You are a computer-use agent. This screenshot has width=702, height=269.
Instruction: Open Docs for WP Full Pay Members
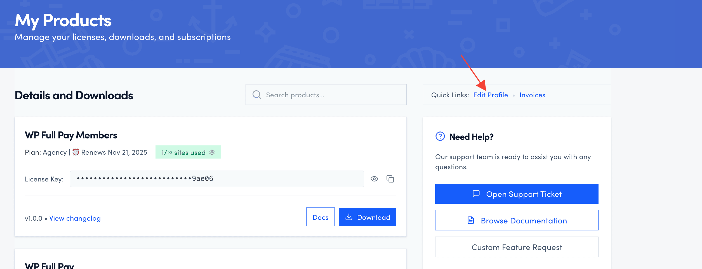320,217
